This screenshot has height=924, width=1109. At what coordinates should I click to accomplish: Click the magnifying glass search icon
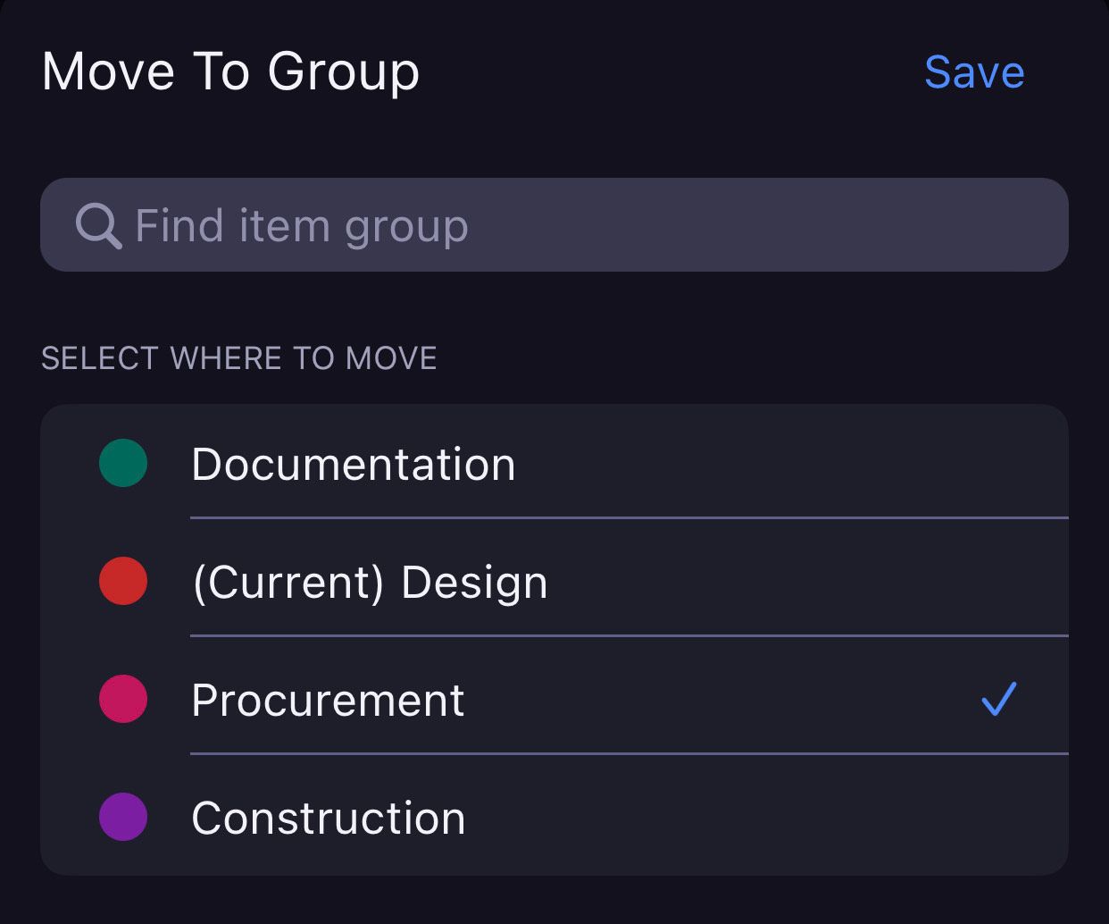98,226
